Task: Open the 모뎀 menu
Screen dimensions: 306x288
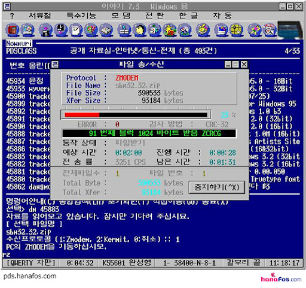Action: [121, 16]
